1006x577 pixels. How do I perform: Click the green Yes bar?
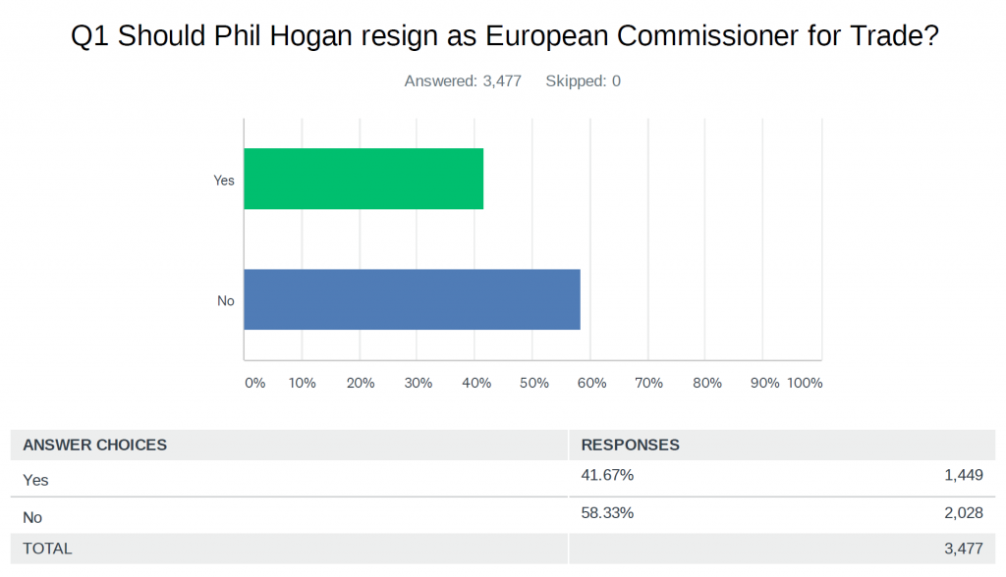[363, 179]
